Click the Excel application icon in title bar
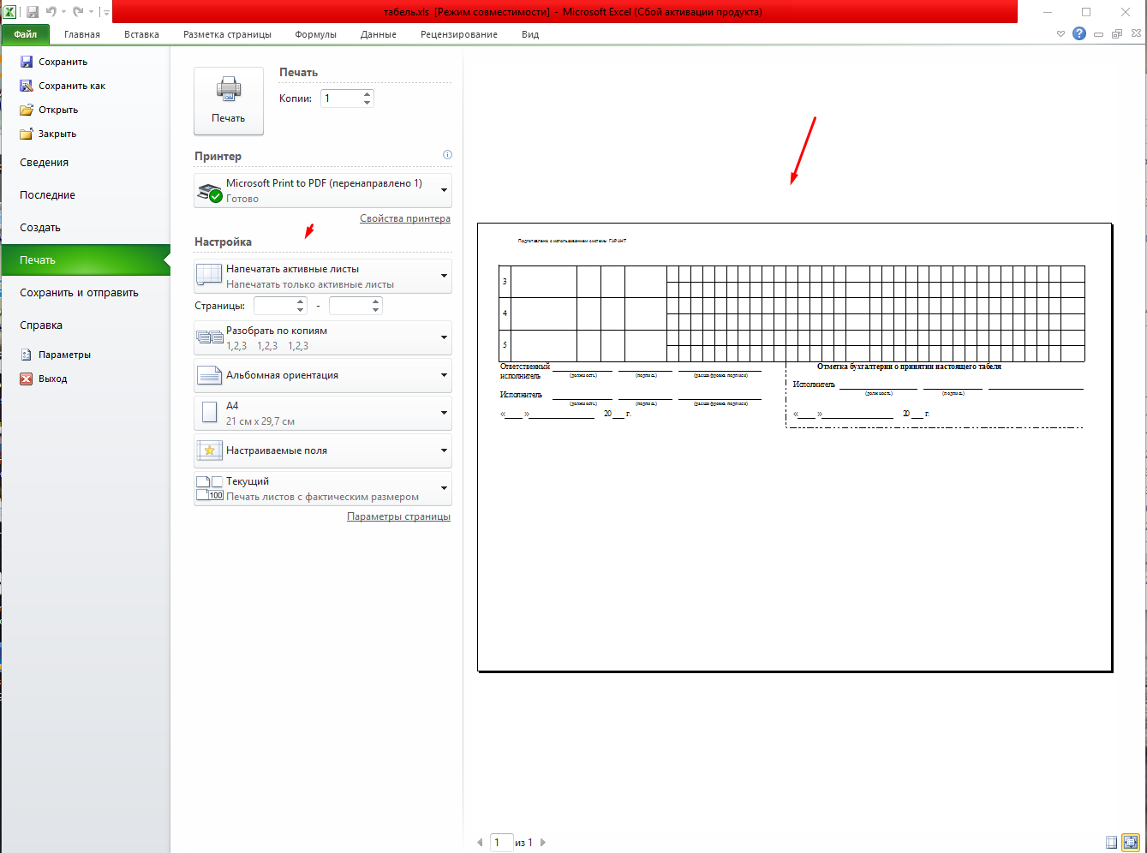This screenshot has width=1147, height=853. 9,12
